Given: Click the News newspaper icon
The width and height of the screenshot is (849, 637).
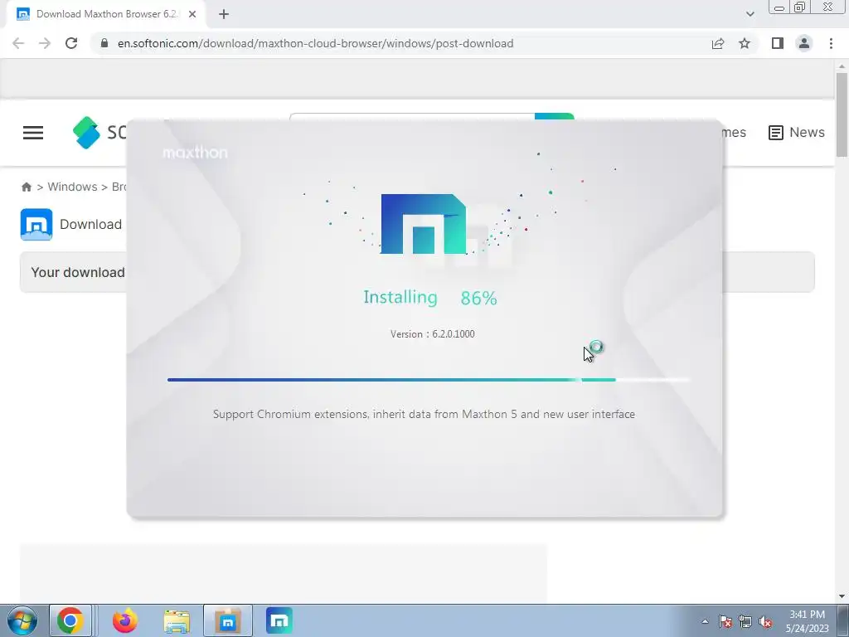Looking at the screenshot, I should click(775, 133).
